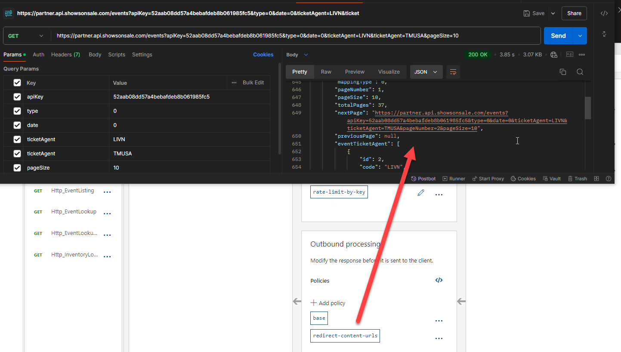Click the nextPage URL link in response
Screen dimensions: 621x352
coord(457,120)
